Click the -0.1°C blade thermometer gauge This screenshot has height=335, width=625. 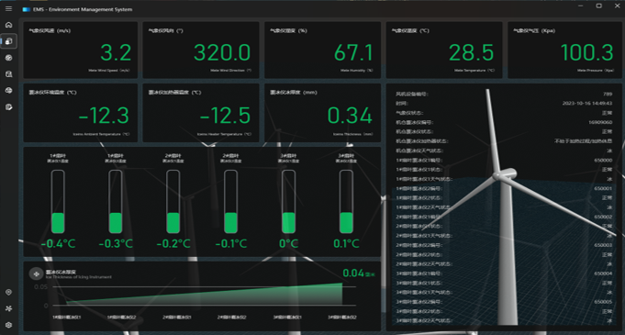coord(230,202)
